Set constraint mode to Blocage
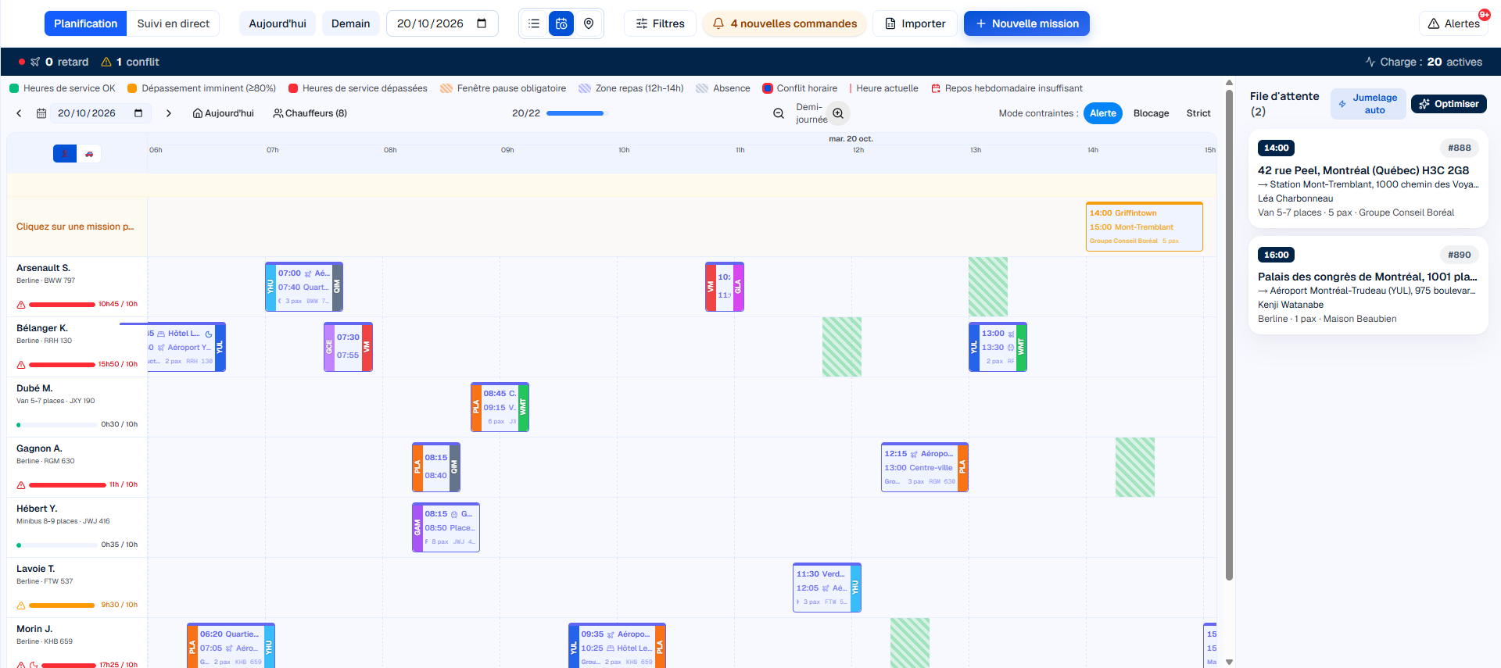Image resolution: width=1501 pixels, height=668 pixels. [1151, 113]
